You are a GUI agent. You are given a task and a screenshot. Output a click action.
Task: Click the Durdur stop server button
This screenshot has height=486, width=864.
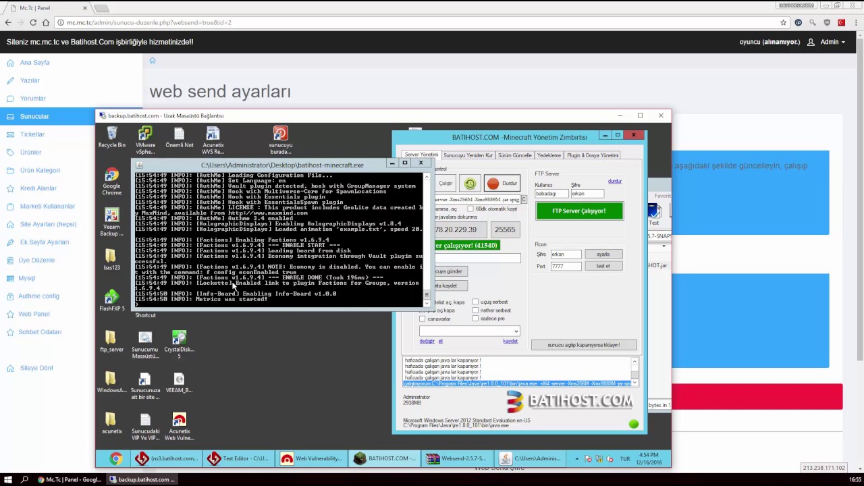pos(502,184)
